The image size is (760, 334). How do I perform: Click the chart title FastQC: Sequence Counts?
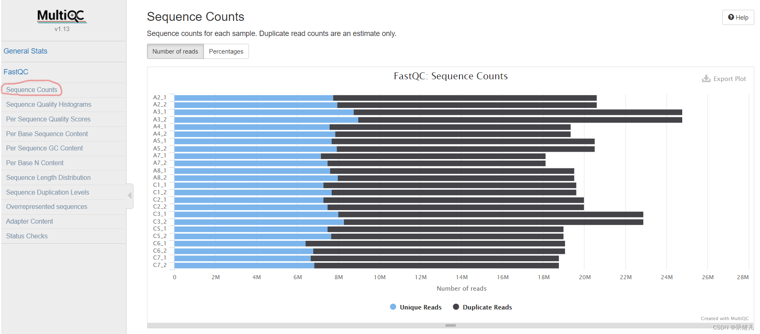click(450, 76)
